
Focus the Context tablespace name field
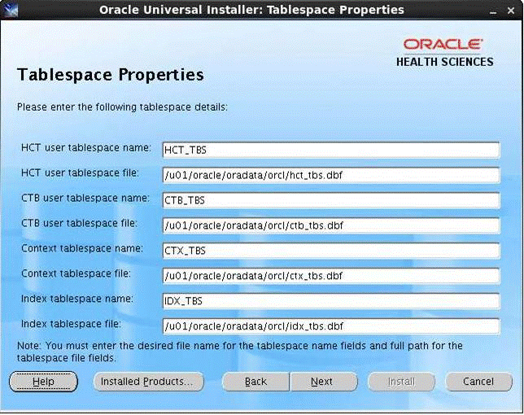[331, 251]
